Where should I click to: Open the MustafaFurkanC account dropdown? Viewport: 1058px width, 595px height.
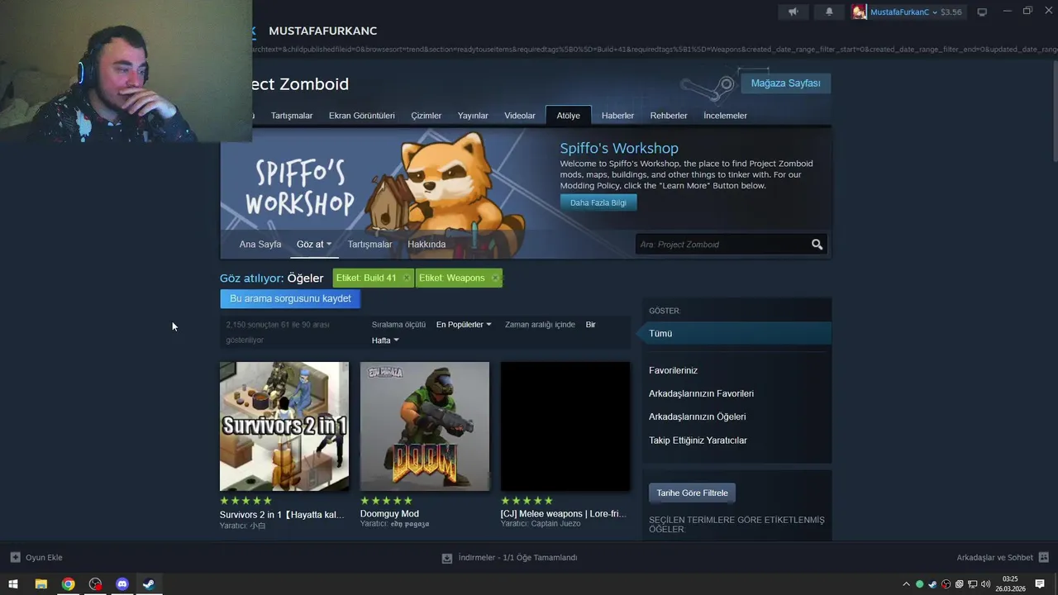[903, 12]
